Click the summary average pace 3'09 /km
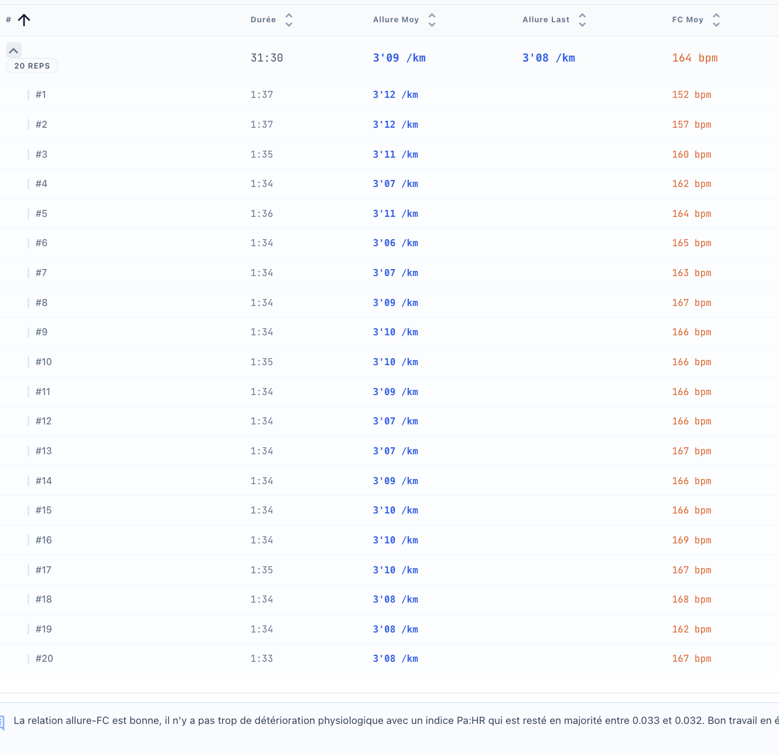This screenshot has width=779, height=755. click(399, 58)
